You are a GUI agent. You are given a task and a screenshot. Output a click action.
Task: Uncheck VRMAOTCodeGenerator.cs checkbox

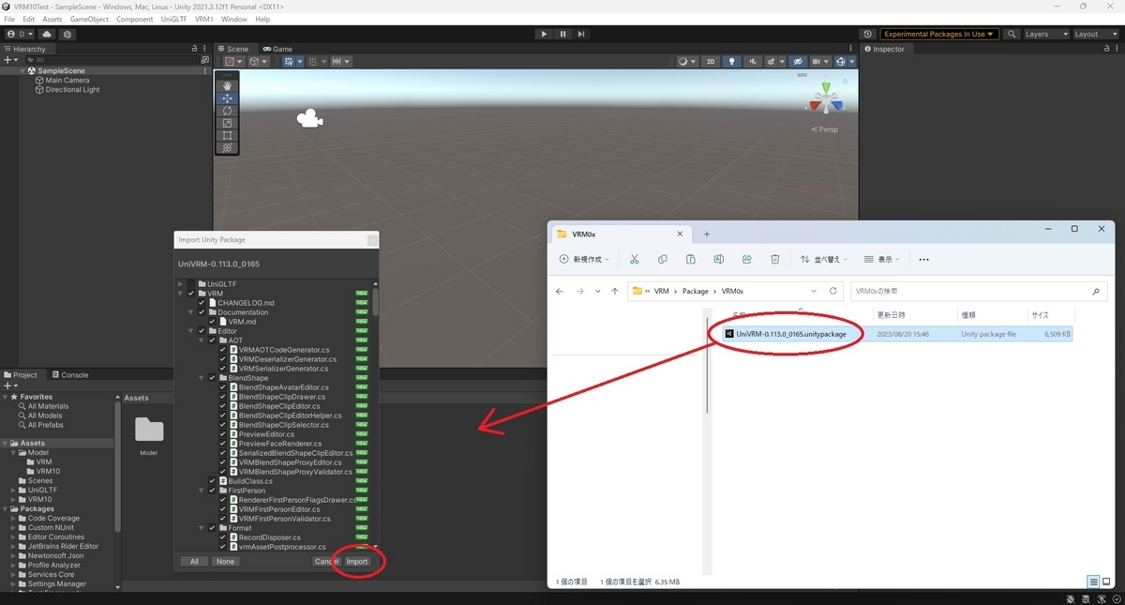click(x=222, y=350)
